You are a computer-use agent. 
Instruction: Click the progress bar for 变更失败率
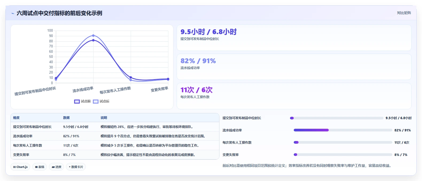[343, 155]
